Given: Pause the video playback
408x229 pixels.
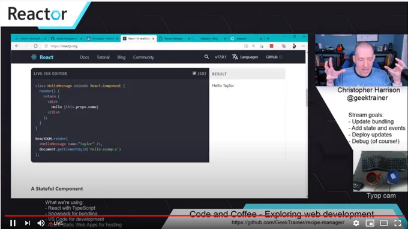Looking at the screenshot, I should click(x=13, y=223).
